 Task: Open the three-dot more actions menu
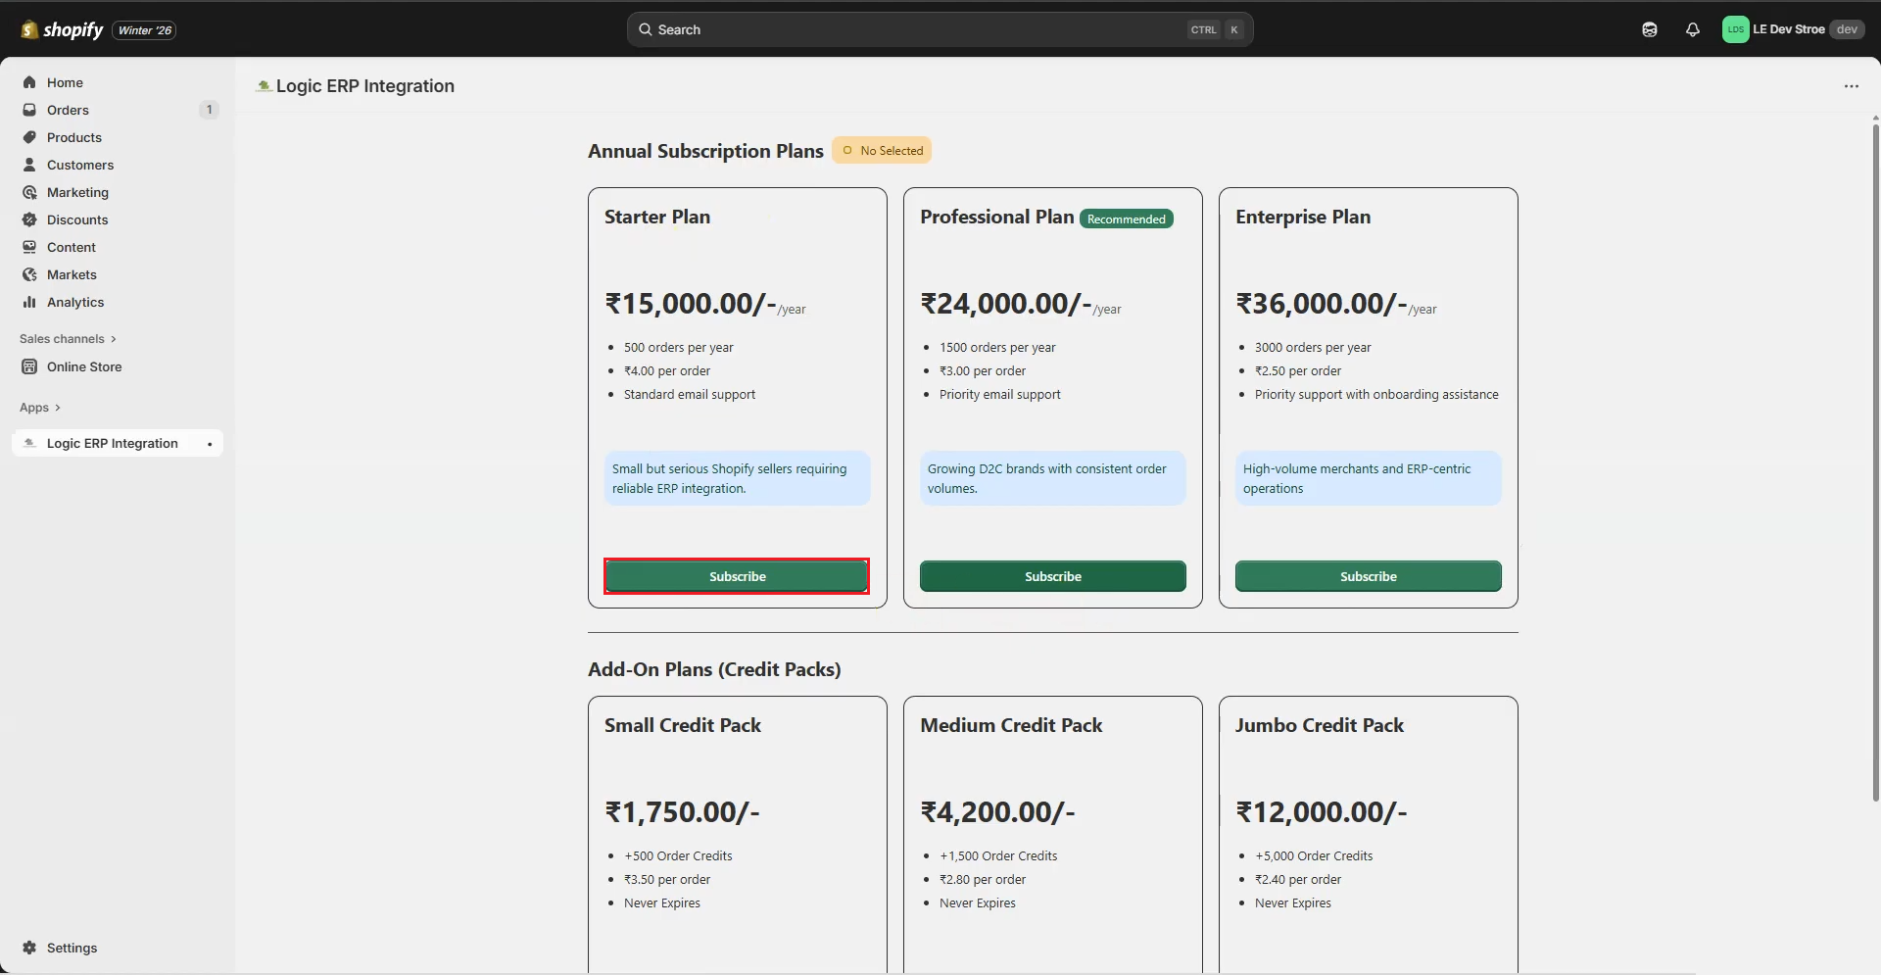[x=1851, y=86]
